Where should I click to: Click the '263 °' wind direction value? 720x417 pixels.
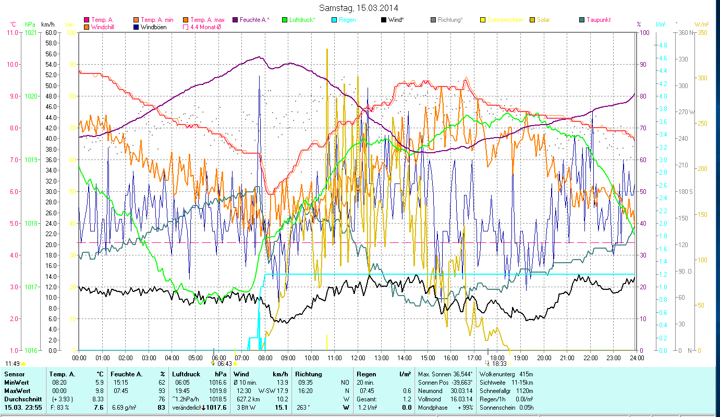pyautogui.click(x=303, y=408)
